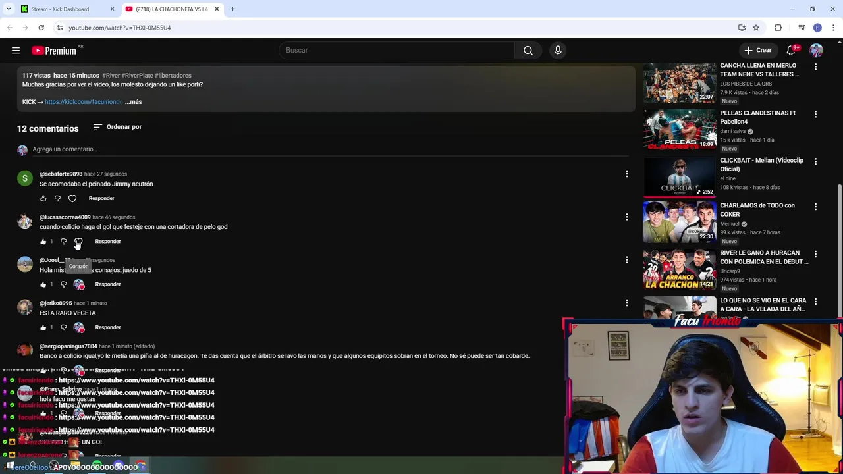This screenshot has height=474, width=843.
Task: Open options for PELEAS CLANDESTINAS video
Action: [x=815, y=114]
